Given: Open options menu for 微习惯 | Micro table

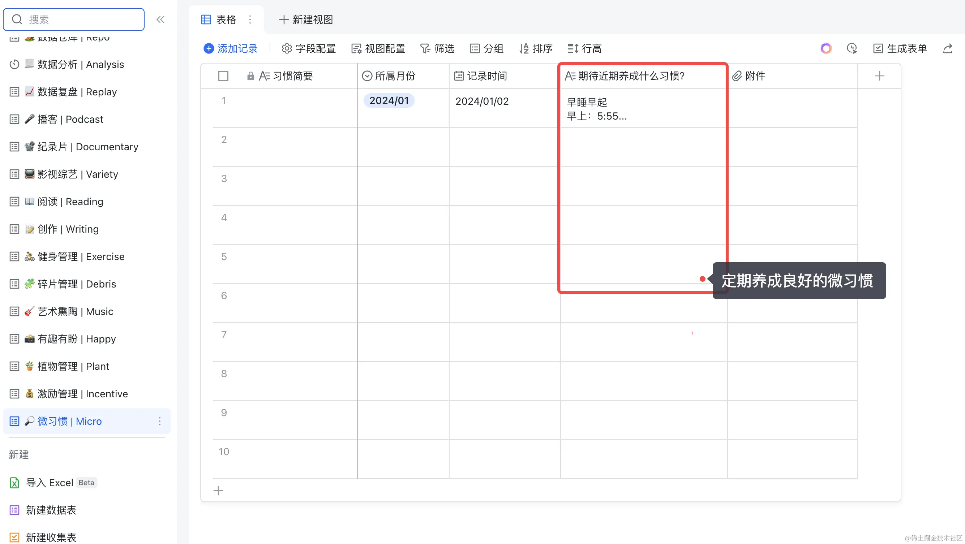Looking at the screenshot, I should tap(160, 421).
